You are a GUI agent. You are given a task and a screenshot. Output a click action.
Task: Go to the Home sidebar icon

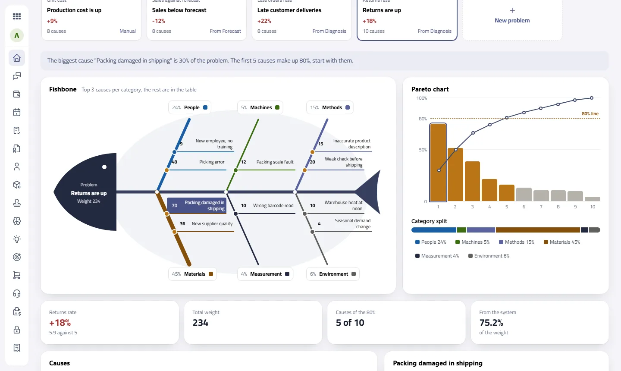17,58
